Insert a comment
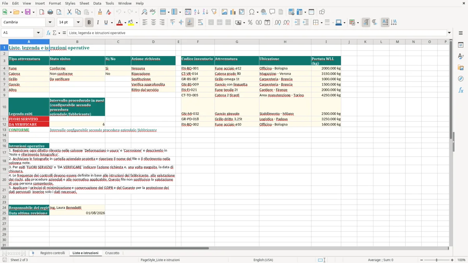 (272, 12)
